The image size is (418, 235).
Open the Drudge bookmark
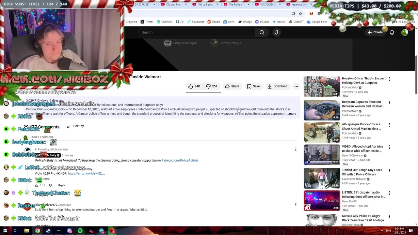pos(245,22)
